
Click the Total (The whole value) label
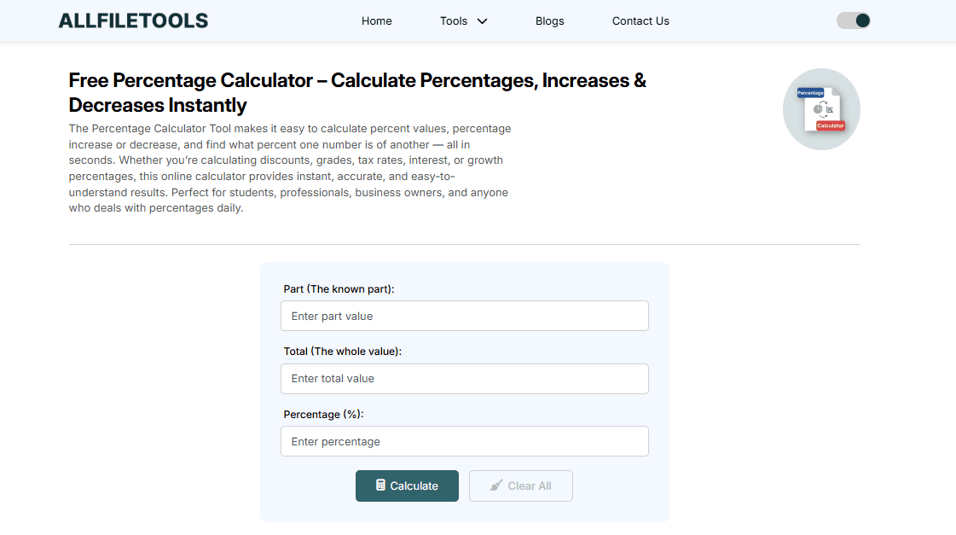[342, 352]
